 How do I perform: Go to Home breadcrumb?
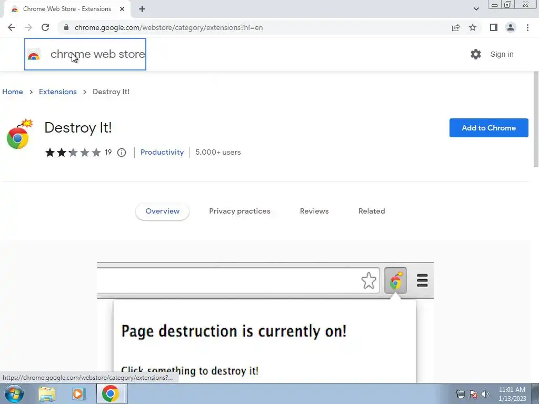pos(13,92)
